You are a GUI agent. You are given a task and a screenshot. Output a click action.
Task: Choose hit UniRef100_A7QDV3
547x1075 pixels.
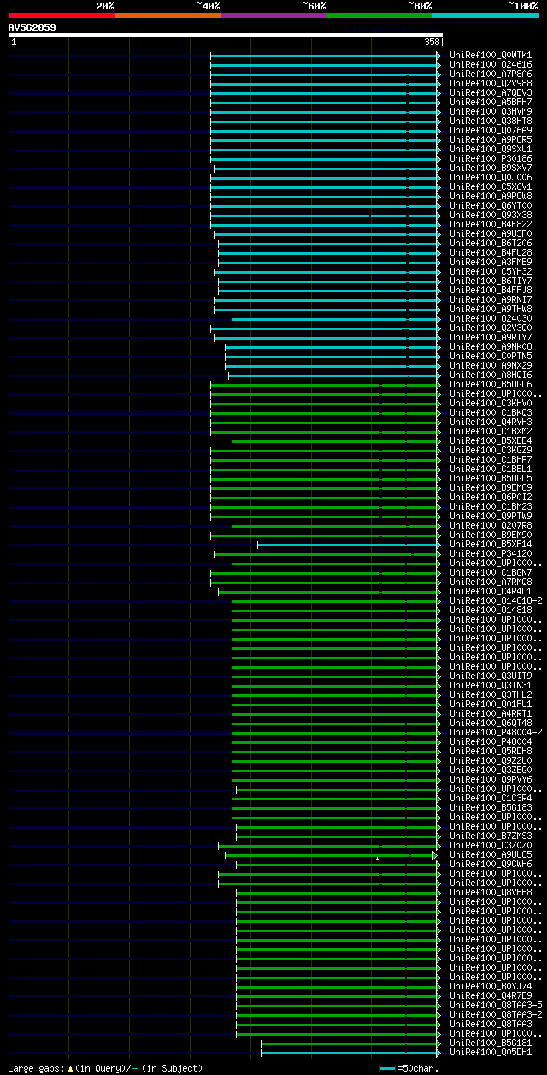[491, 92]
